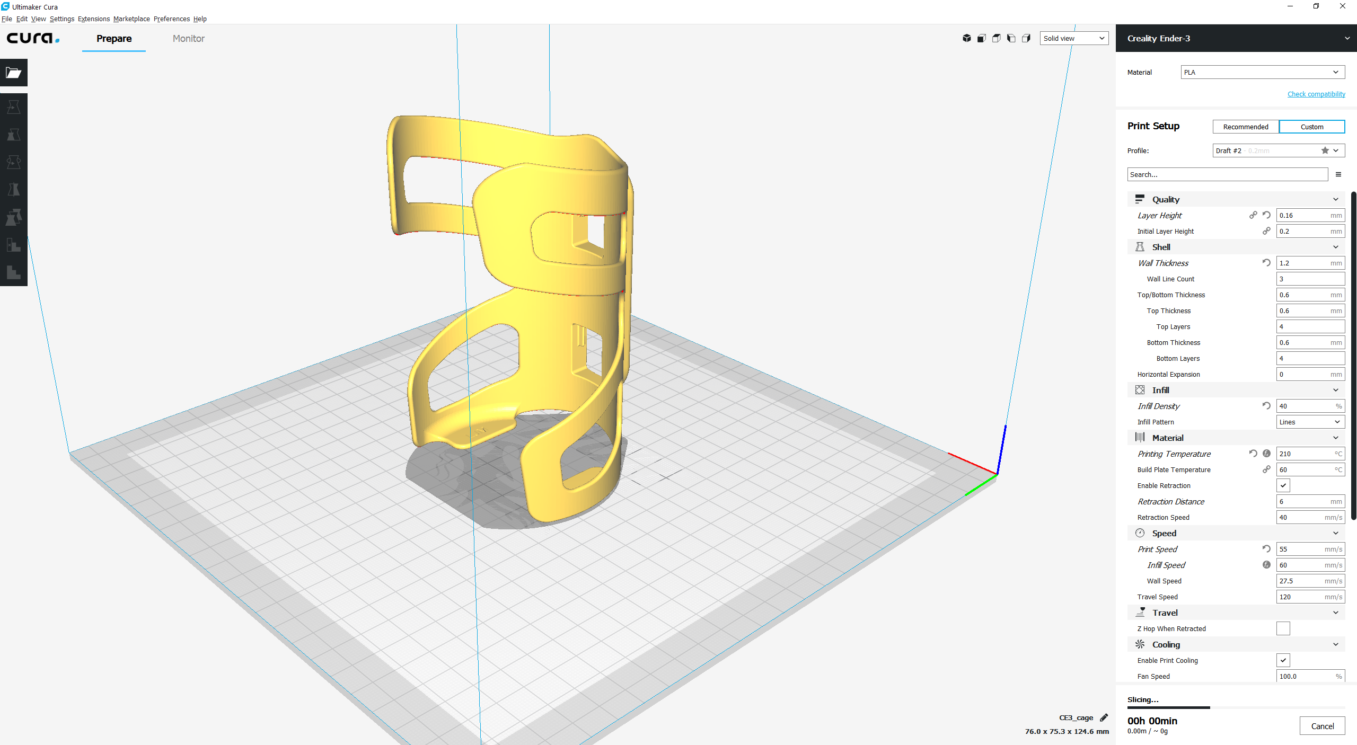Switch camera to top view icon
Image resolution: width=1357 pixels, height=745 pixels.
(x=997, y=38)
